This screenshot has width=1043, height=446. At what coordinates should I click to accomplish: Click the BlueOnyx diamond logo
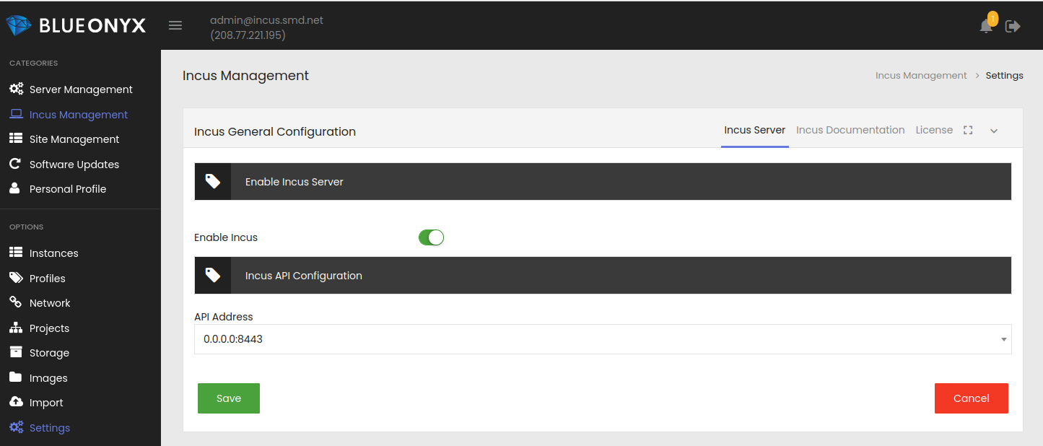click(x=19, y=25)
